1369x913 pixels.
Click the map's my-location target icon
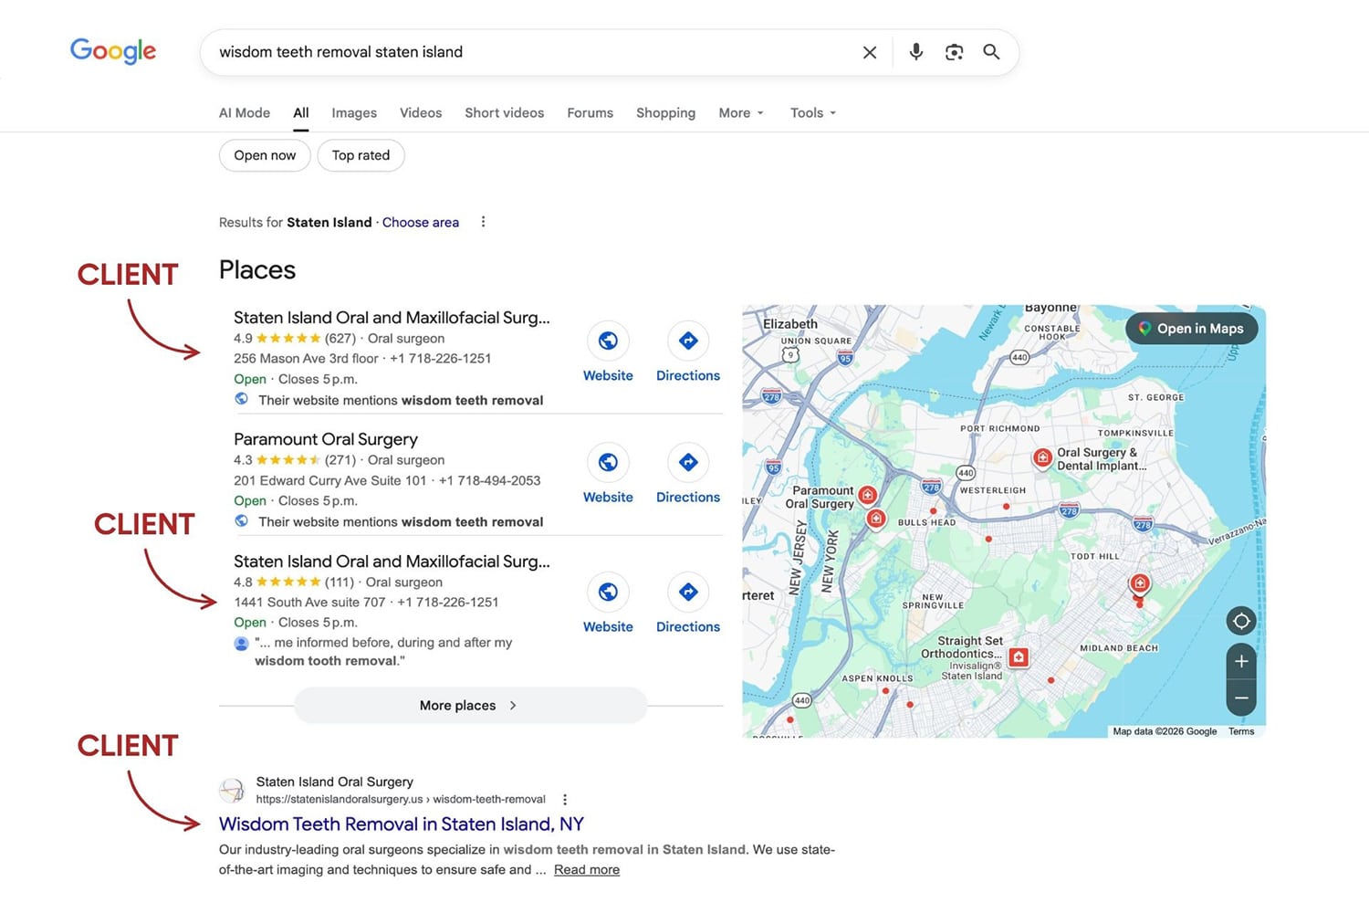(x=1241, y=621)
